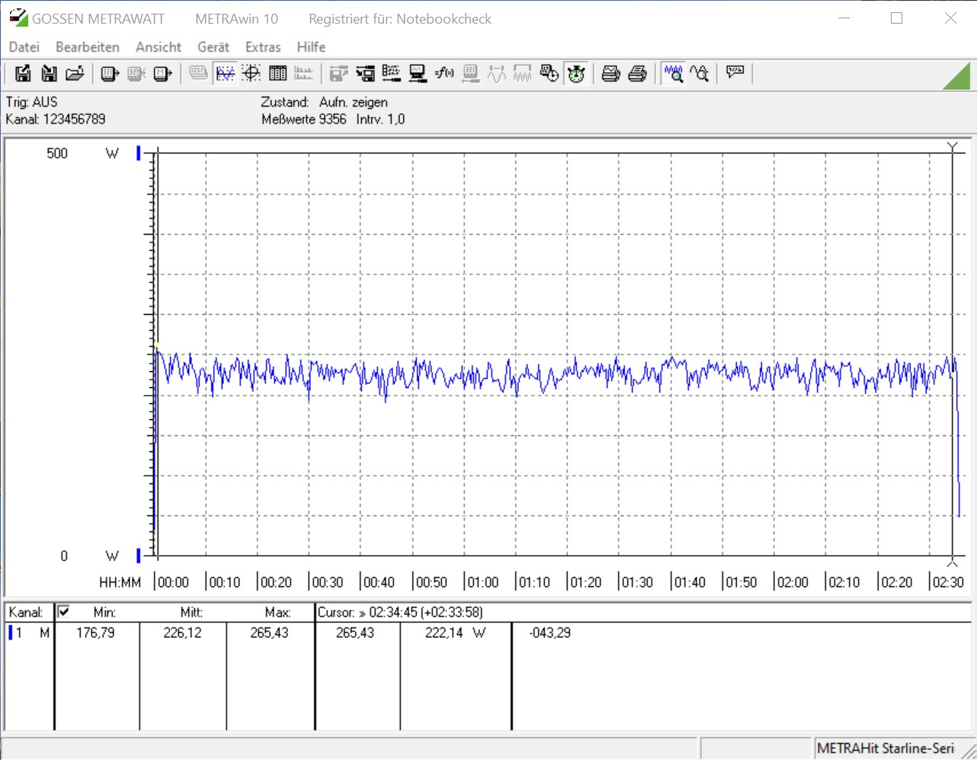Screen dimensions: 977x760
Task: Open the Datei menu
Action: 24,47
